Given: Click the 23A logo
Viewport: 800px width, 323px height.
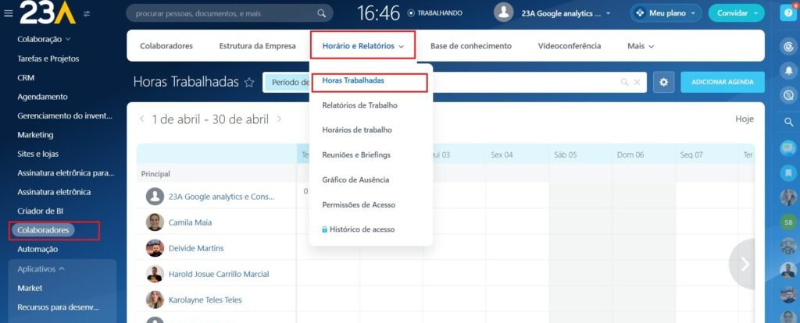Looking at the screenshot, I should point(48,12).
